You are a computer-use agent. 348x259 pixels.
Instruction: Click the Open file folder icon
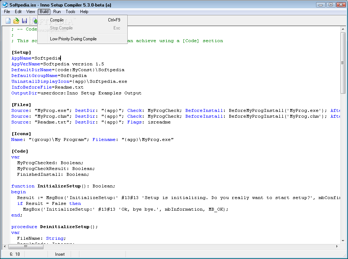[x=16, y=21]
